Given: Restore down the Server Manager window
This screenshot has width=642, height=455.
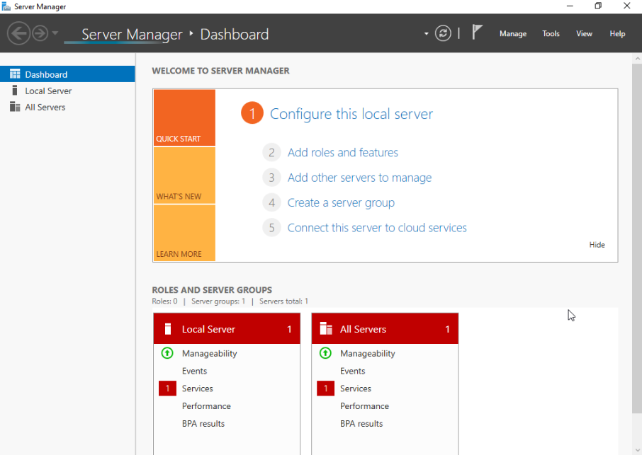Looking at the screenshot, I should point(598,6).
